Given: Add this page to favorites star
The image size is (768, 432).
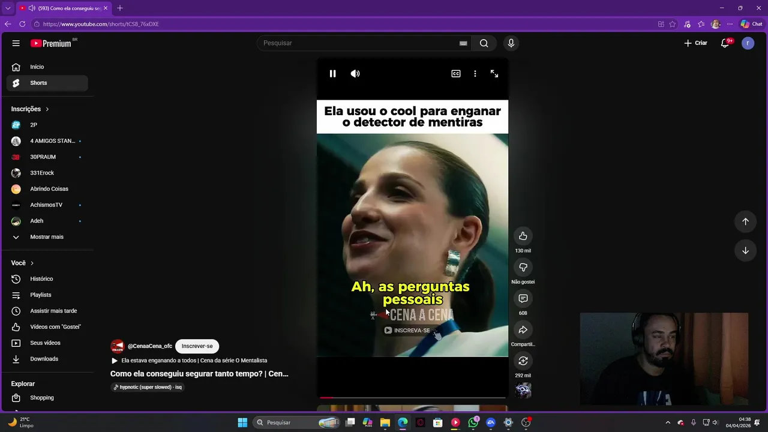Looking at the screenshot, I should (673, 24).
